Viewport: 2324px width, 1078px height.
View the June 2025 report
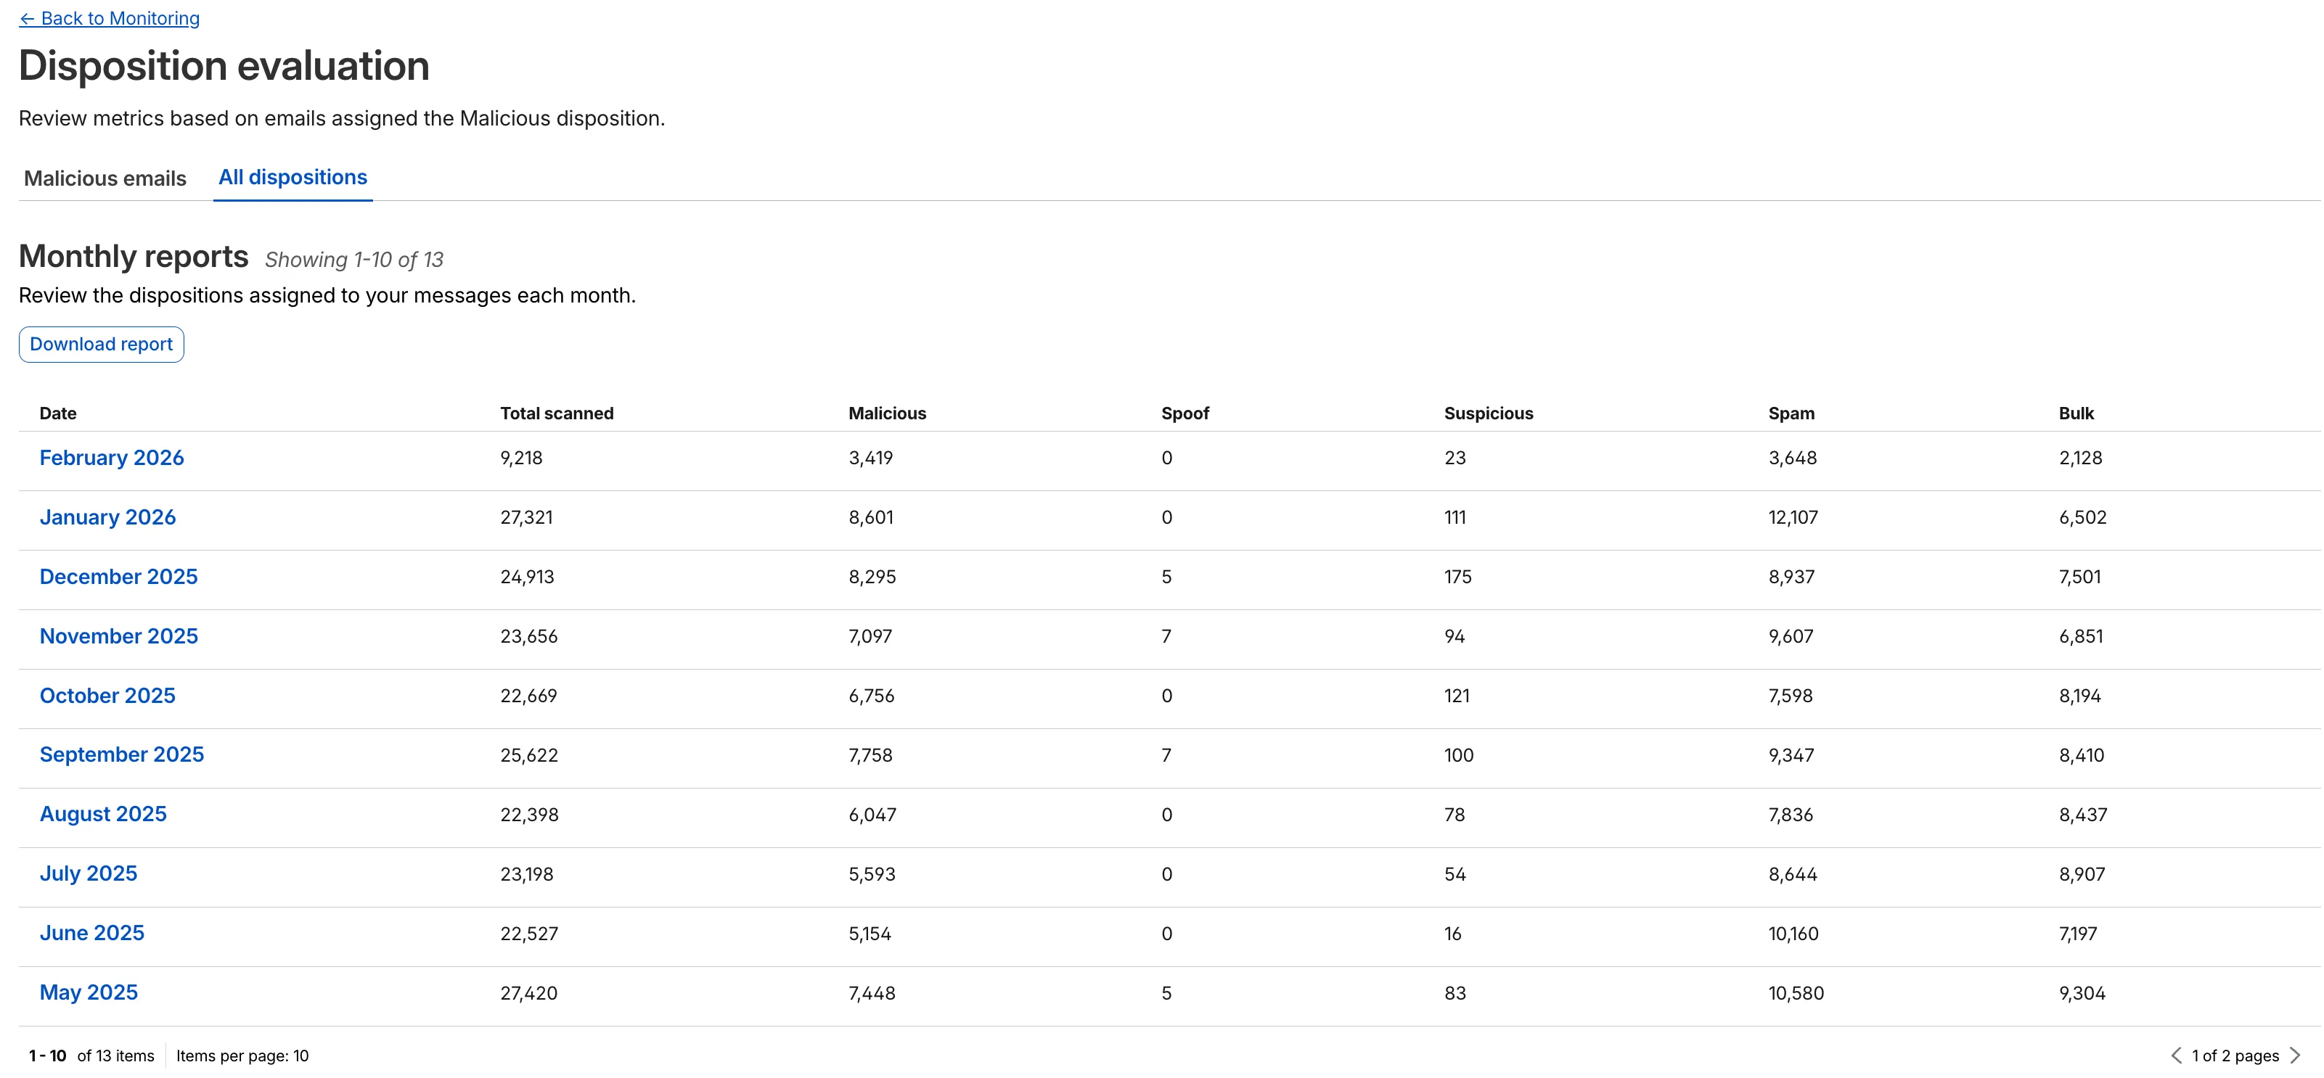coord(91,933)
